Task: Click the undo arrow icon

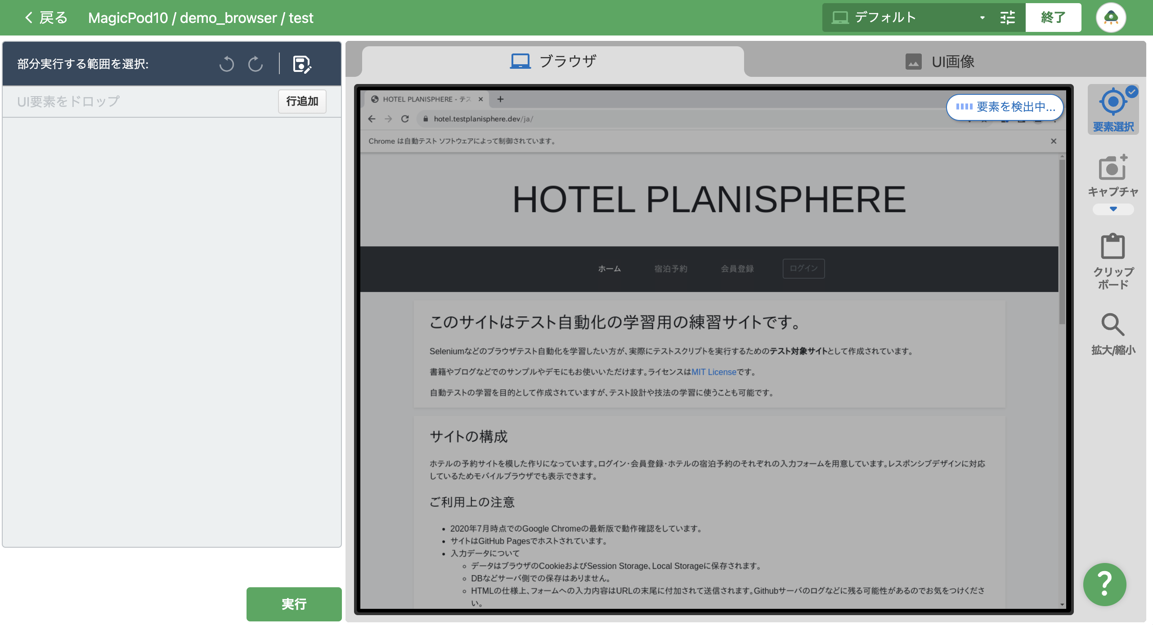Action: (x=227, y=64)
